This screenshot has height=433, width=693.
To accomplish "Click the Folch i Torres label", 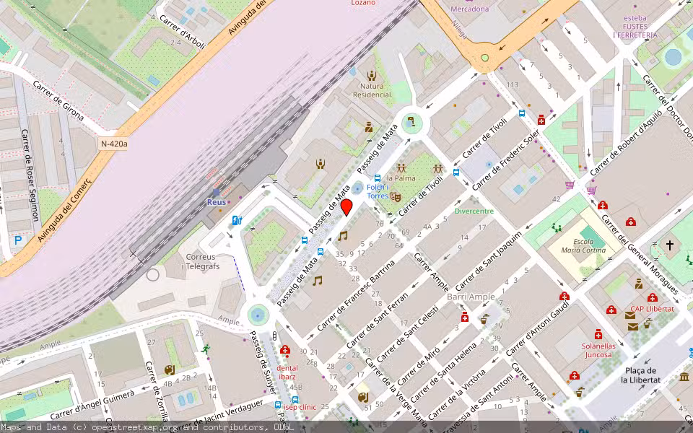I will pos(377,191).
